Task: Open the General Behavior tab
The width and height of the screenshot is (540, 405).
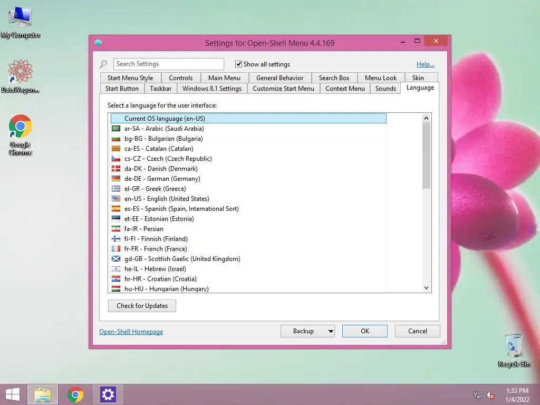Action: click(x=279, y=78)
